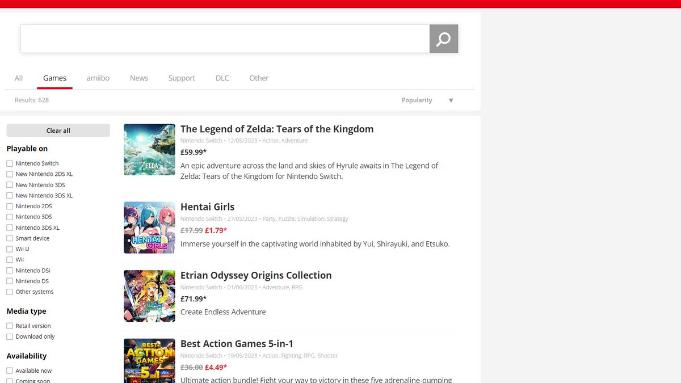
Task: Click the magnifying glass search button
Action: (x=444, y=39)
